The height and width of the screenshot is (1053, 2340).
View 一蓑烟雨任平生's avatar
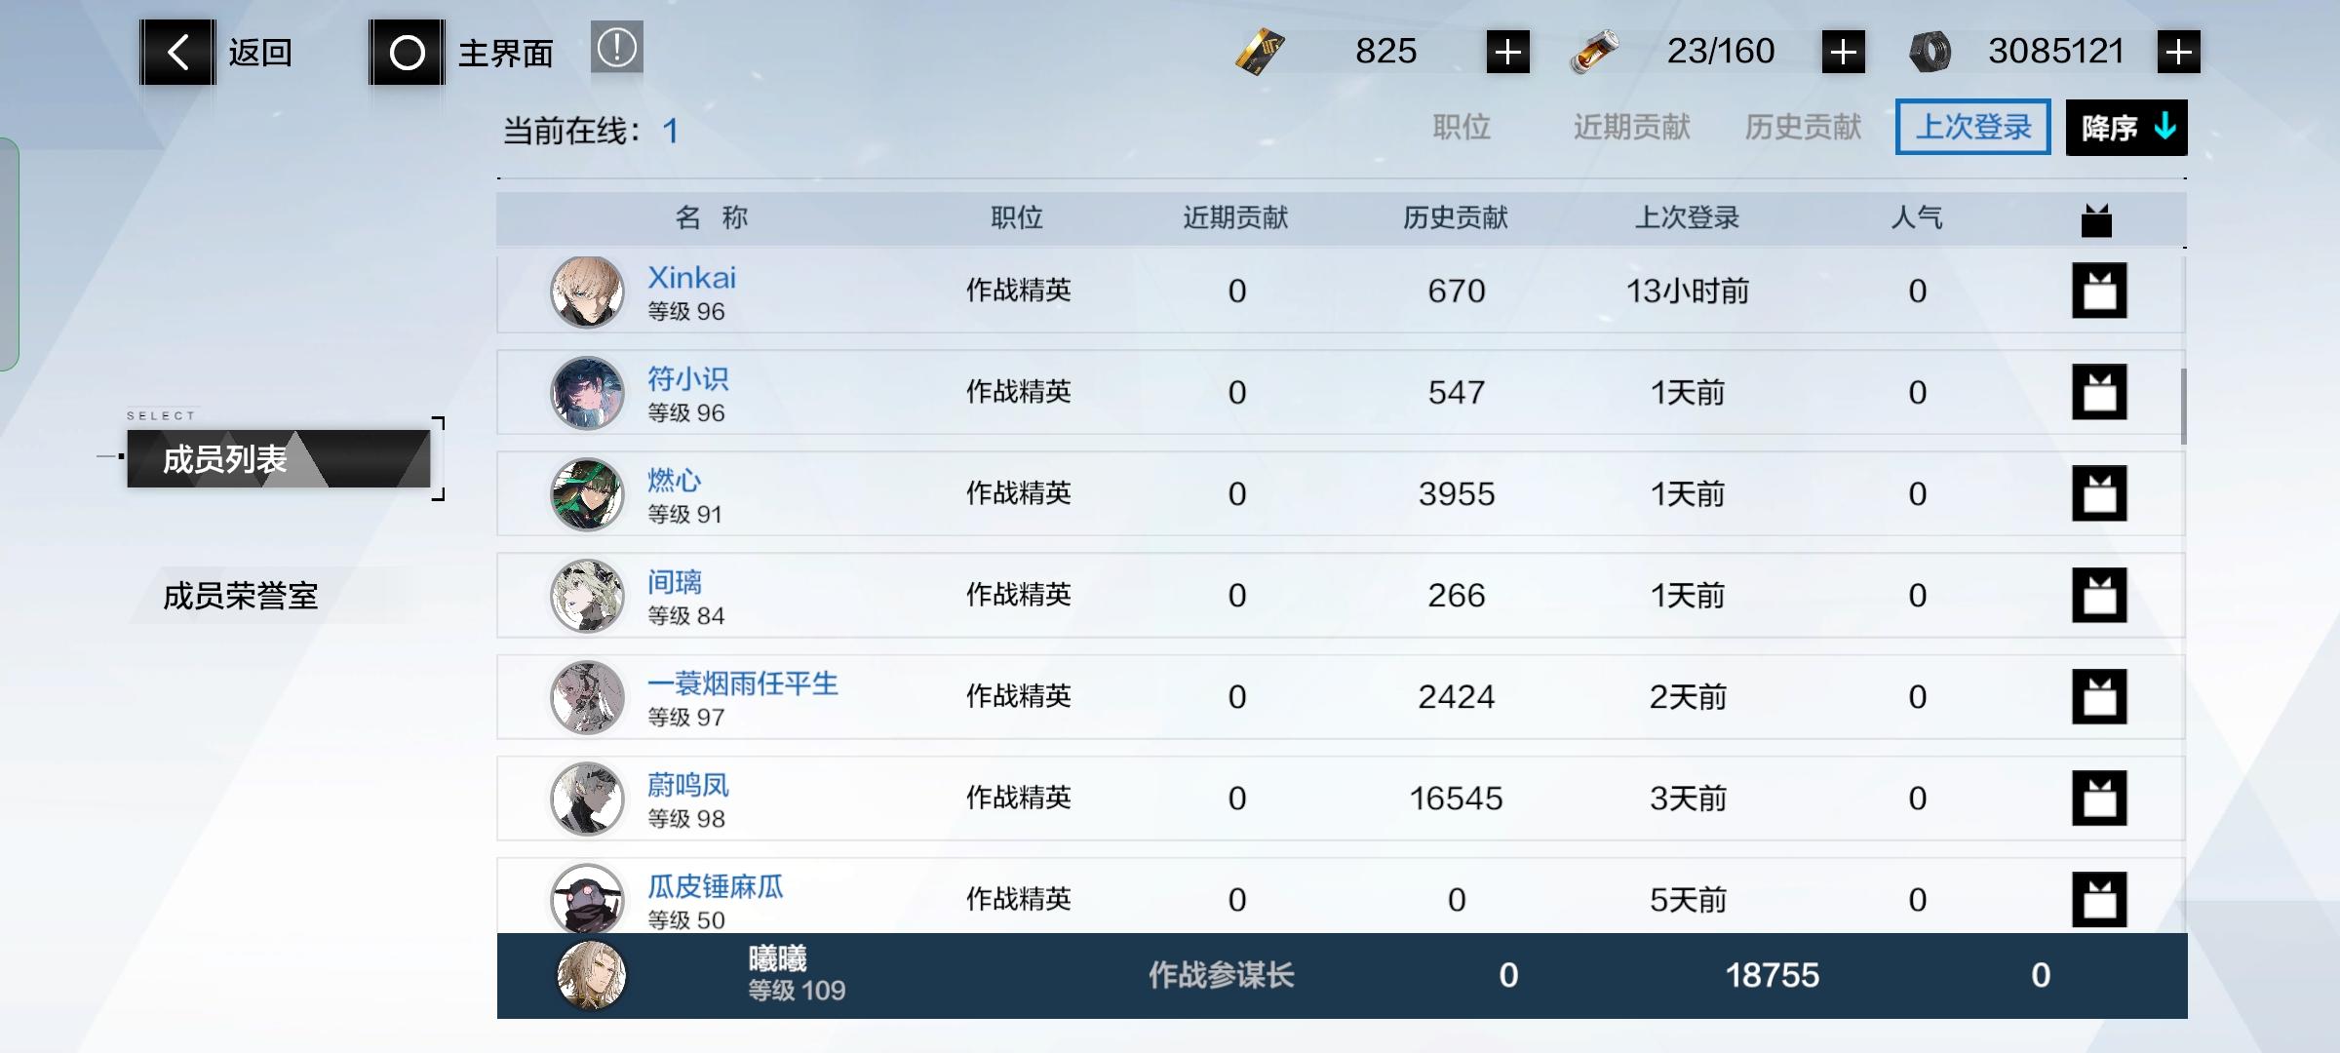pos(587,697)
